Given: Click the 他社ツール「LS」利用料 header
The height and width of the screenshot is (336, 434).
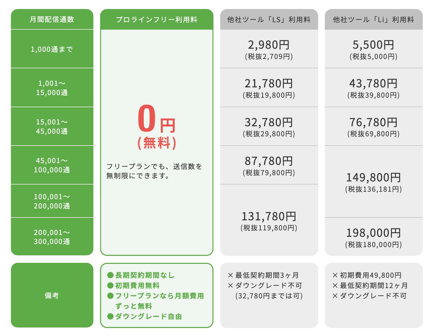Looking at the screenshot, I should pyautogui.click(x=269, y=20).
